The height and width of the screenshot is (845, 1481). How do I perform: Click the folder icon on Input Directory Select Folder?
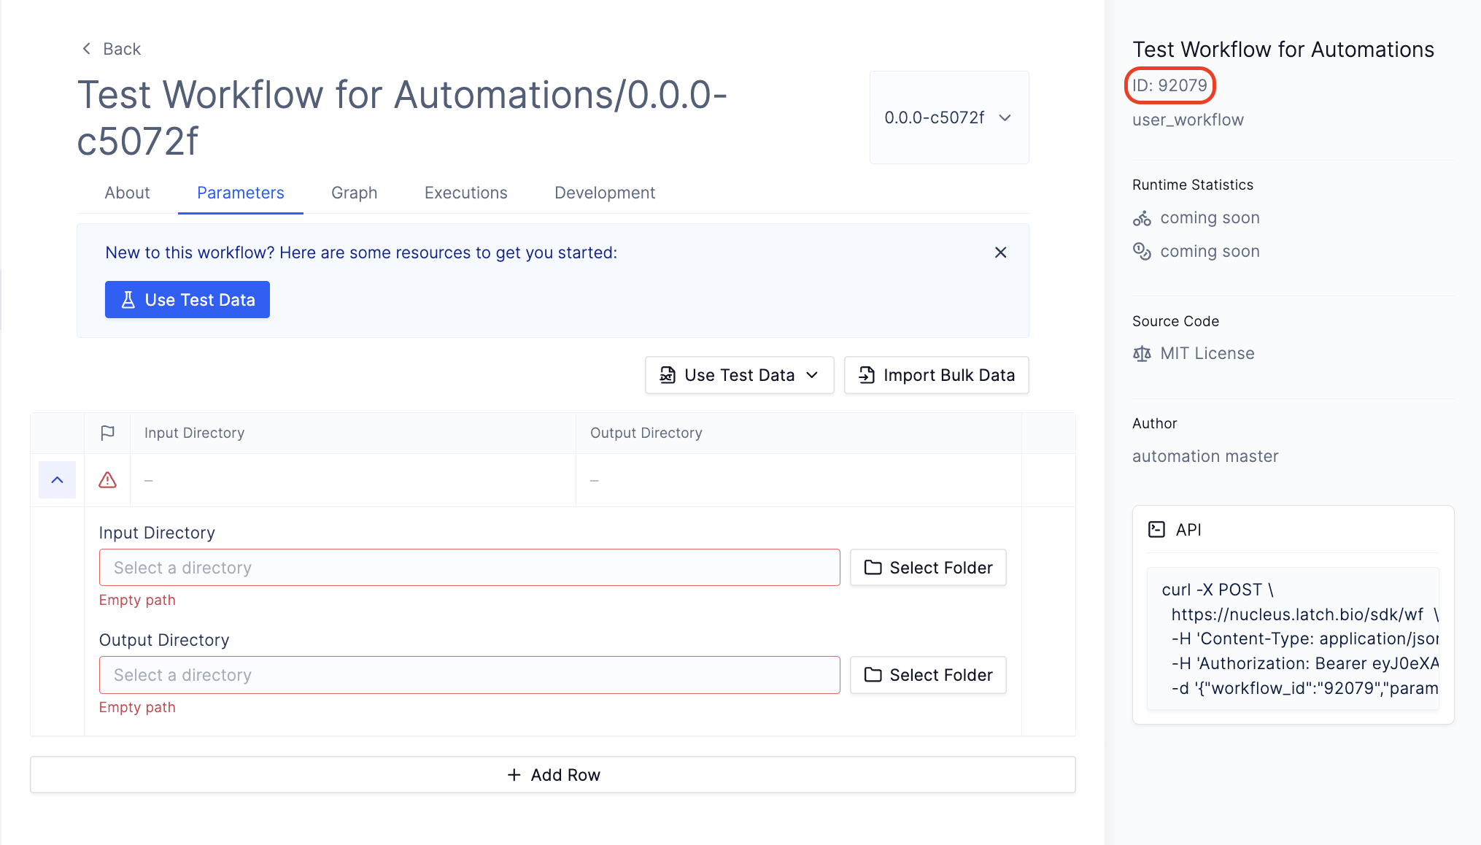point(874,567)
